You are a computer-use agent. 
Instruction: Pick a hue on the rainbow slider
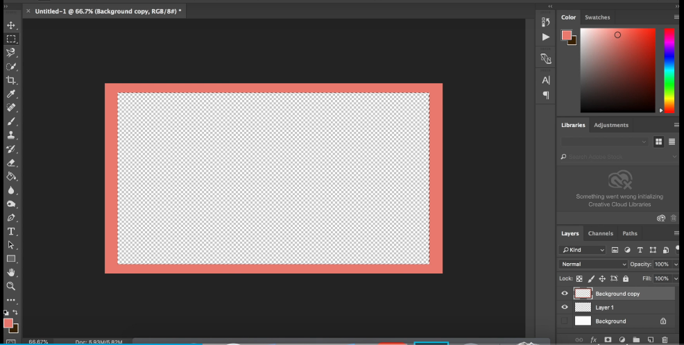pos(669,71)
